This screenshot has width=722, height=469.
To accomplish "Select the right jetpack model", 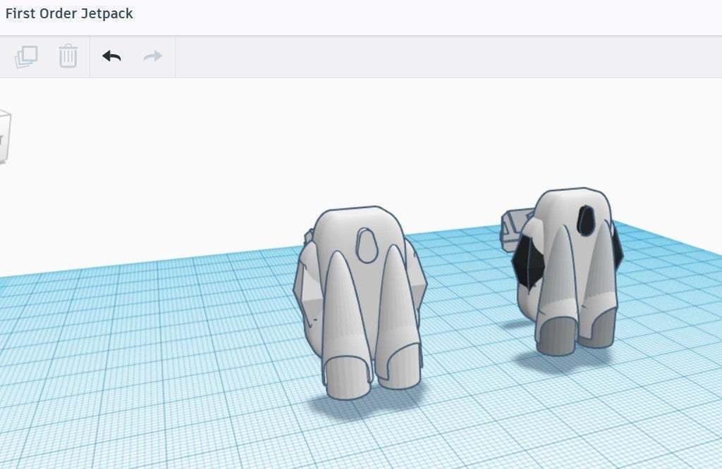I will point(564,268).
